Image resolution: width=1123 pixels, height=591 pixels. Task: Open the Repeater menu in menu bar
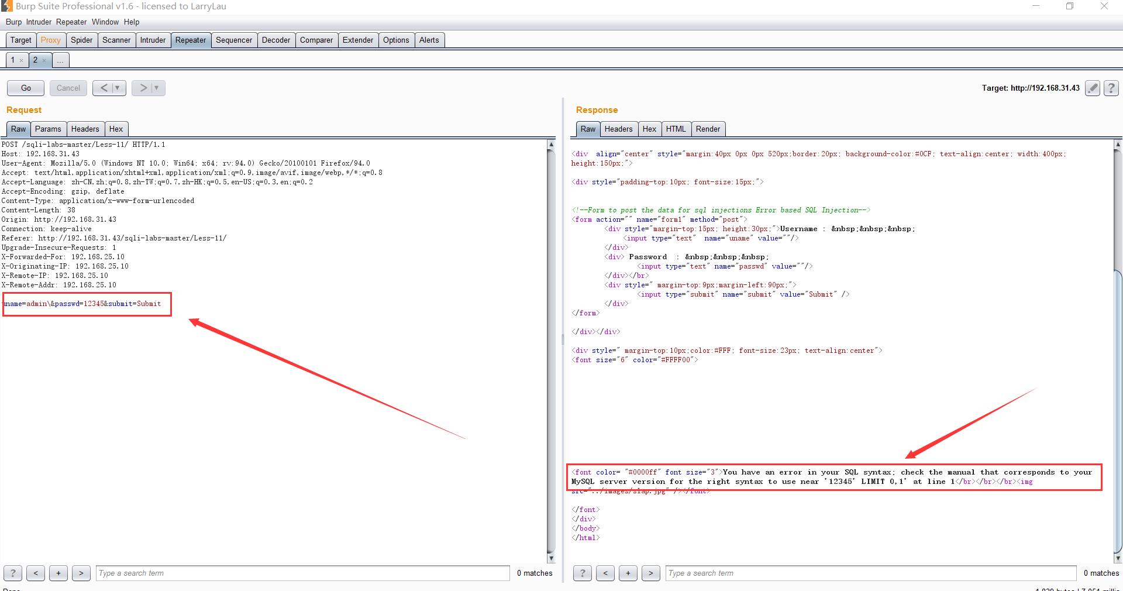click(71, 22)
